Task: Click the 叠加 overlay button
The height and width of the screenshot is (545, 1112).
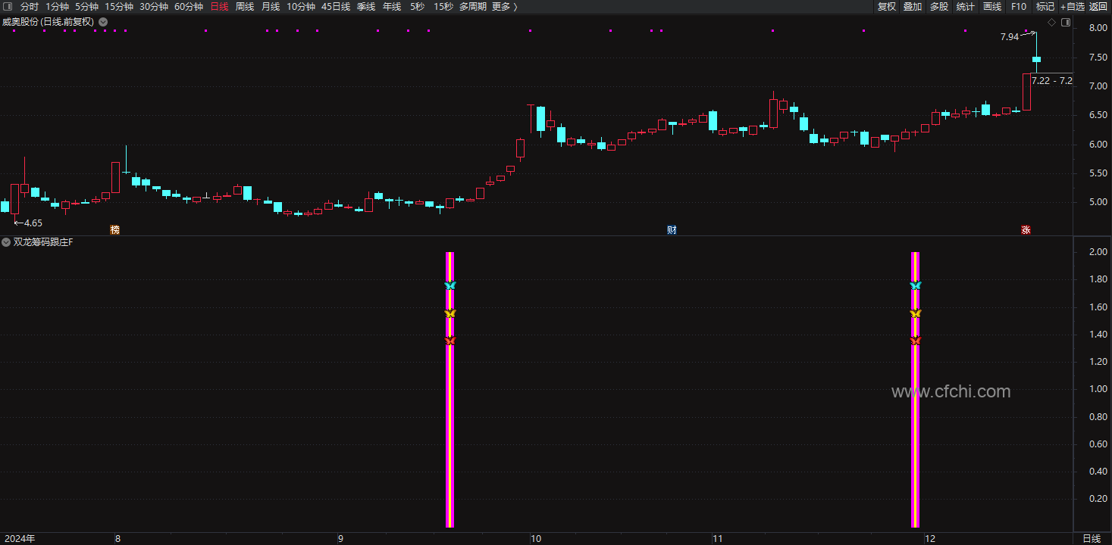Action: click(913, 7)
